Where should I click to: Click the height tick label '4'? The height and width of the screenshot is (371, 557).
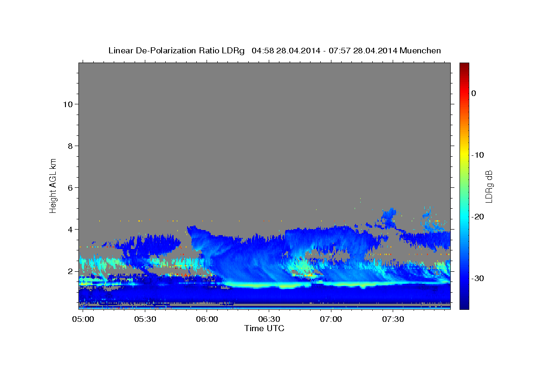coord(71,229)
